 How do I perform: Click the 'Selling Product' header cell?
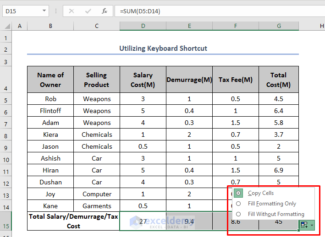pyautogui.click(x=97, y=80)
